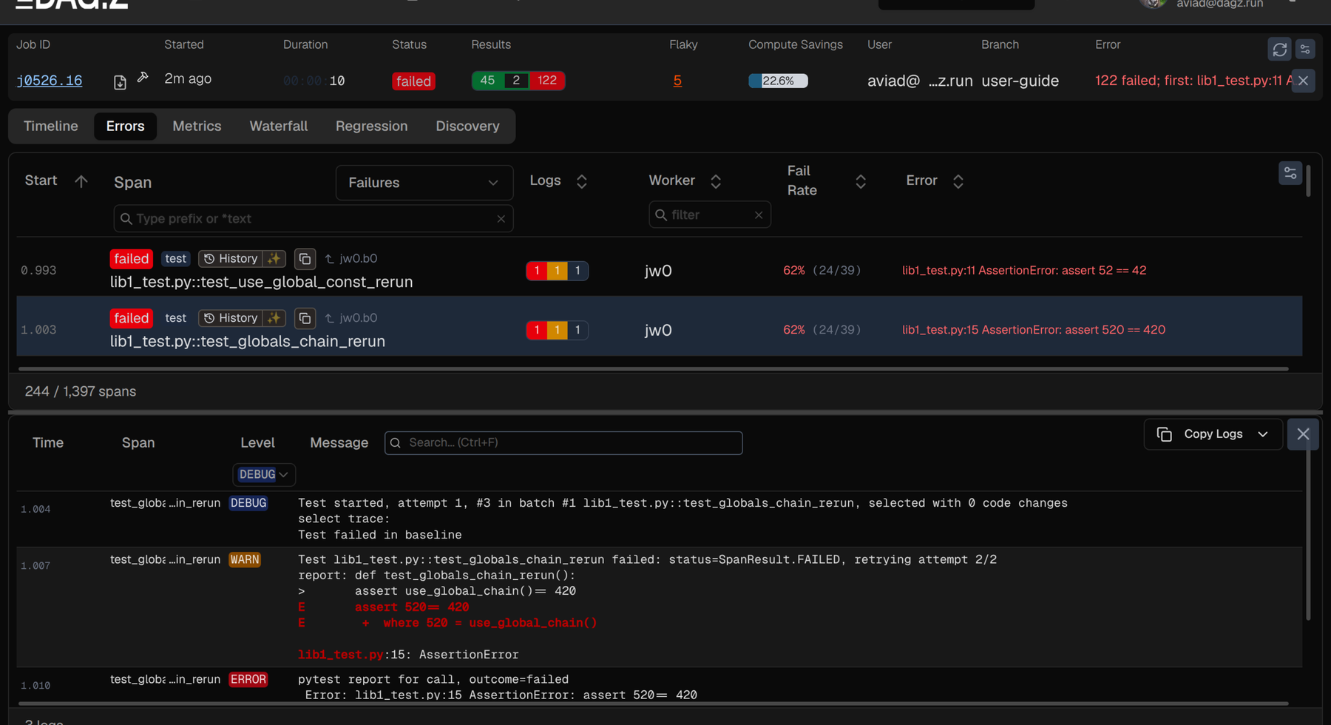Open the Waterfall tab
This screenshot has width=1331, height=725.
(x=279, y=127)
